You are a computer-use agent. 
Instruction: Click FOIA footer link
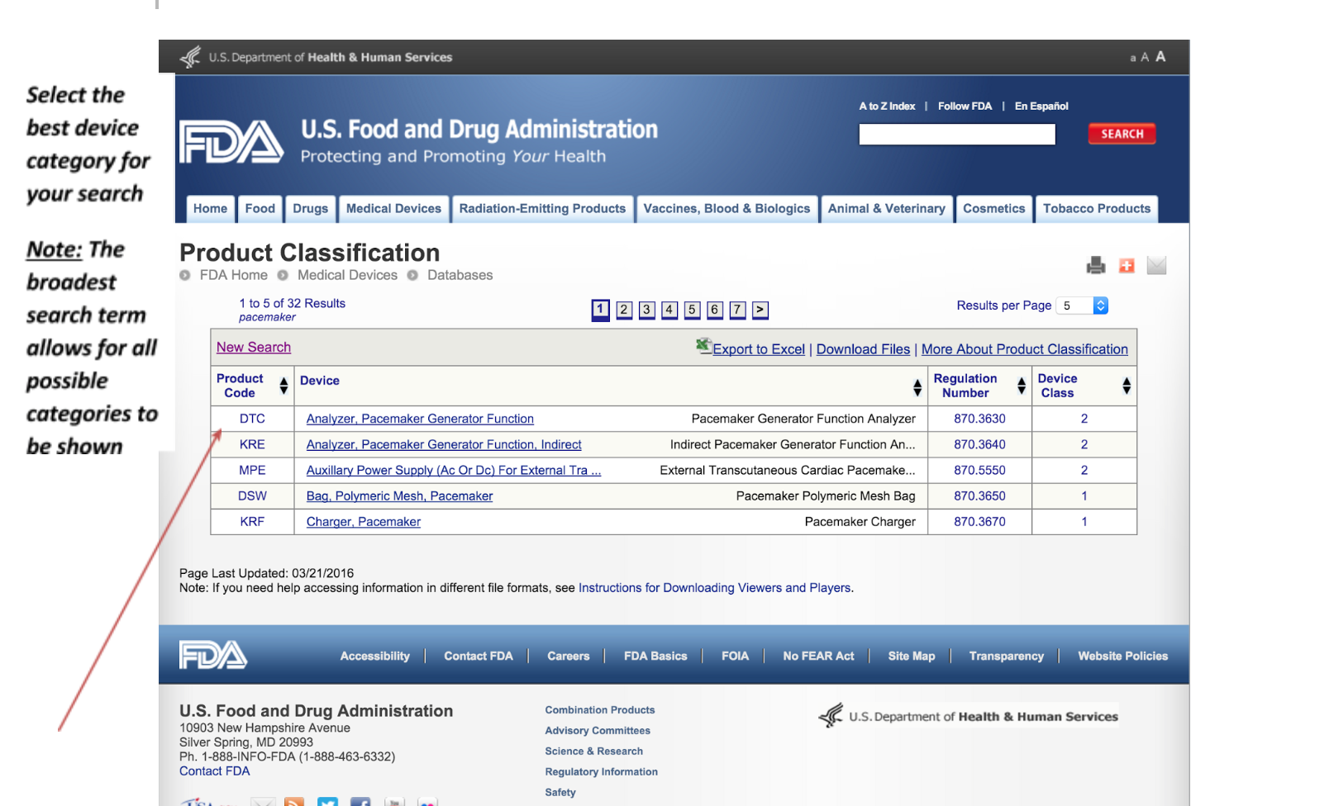(735, 657)
